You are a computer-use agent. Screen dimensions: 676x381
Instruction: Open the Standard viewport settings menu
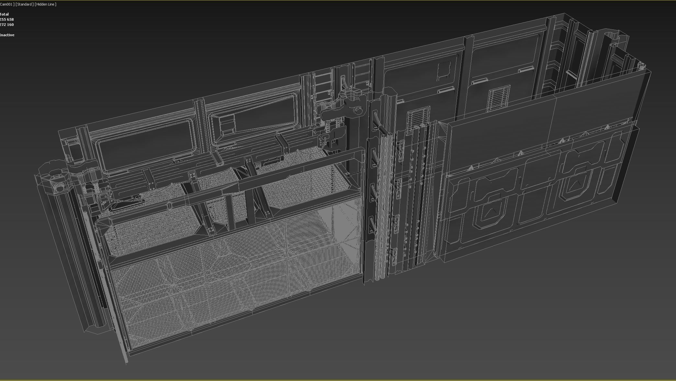[24, 4]
